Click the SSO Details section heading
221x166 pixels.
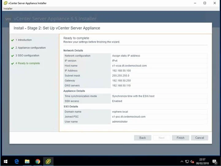tap(71, 106)
